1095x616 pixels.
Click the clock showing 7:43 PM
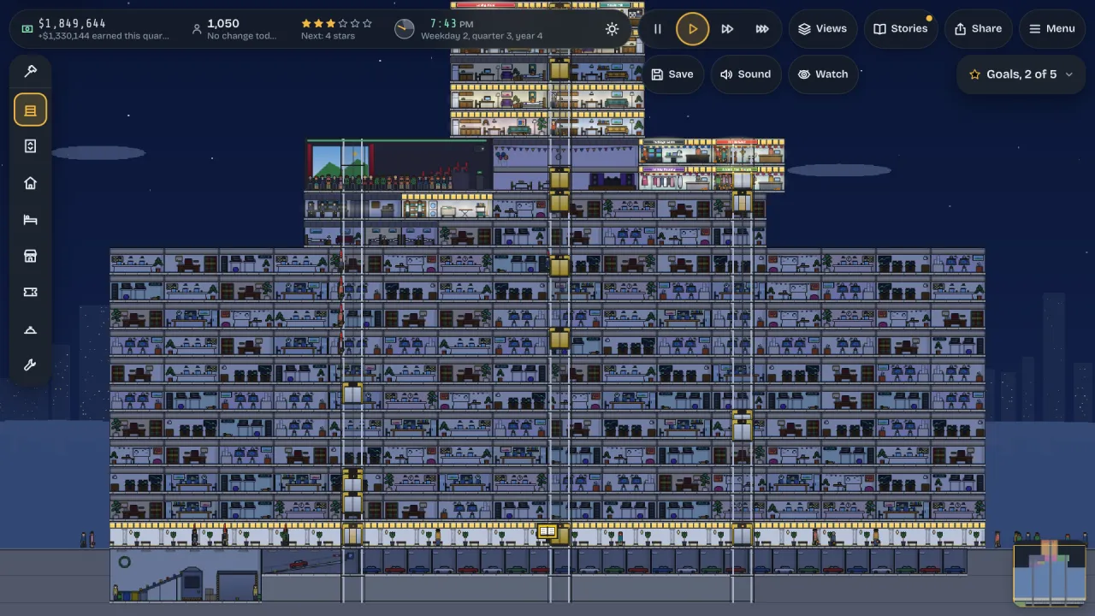point(451,23)
